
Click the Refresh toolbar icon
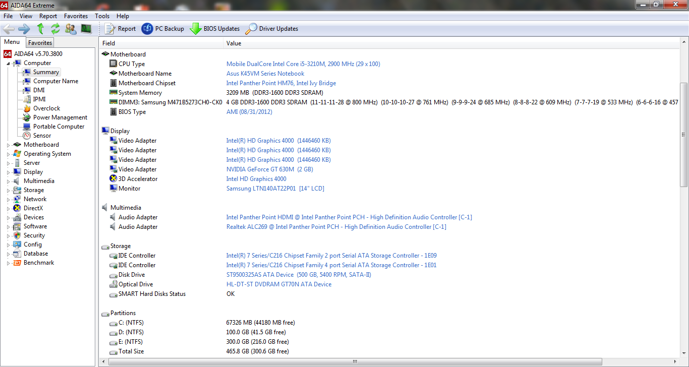pyautogui.click(x=55, y=29)
